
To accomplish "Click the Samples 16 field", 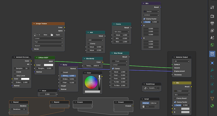I will [x=22, y=69].
